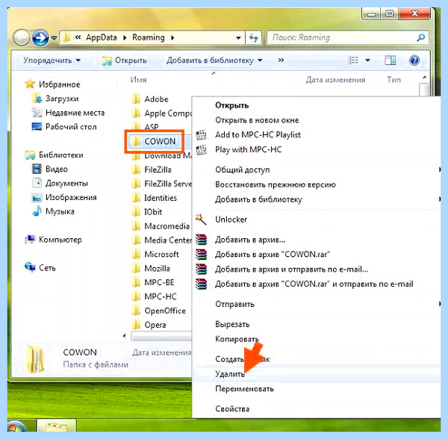Select the Microsoft folder
Image resolution: width=448 pixels, height=439 pixels.
coord(155,254)
